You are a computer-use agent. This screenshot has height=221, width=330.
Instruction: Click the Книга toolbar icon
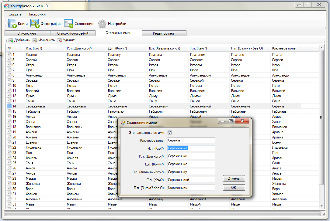(12, 23)
